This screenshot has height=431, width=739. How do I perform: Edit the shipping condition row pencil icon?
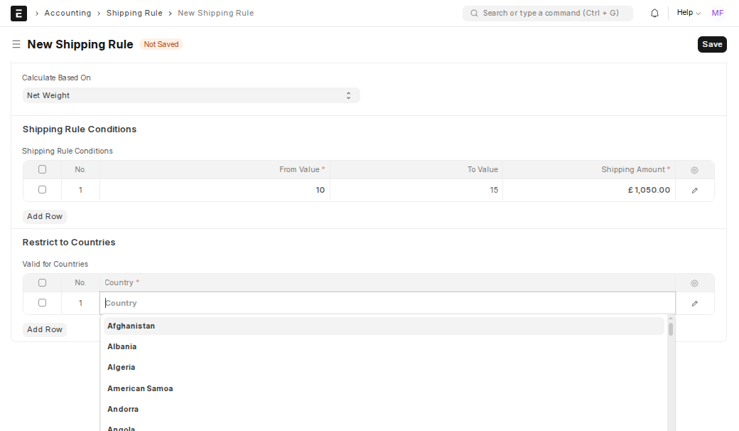pos(694,190)
